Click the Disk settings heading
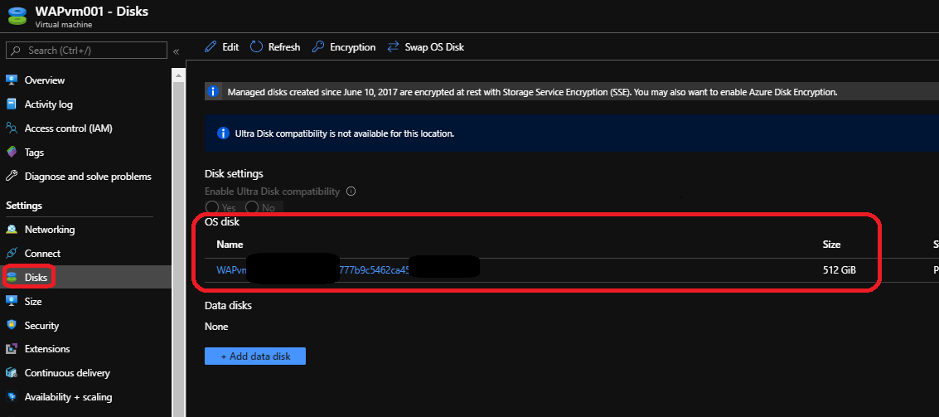Viewport: 939px width, 417px height. [234, 174]
